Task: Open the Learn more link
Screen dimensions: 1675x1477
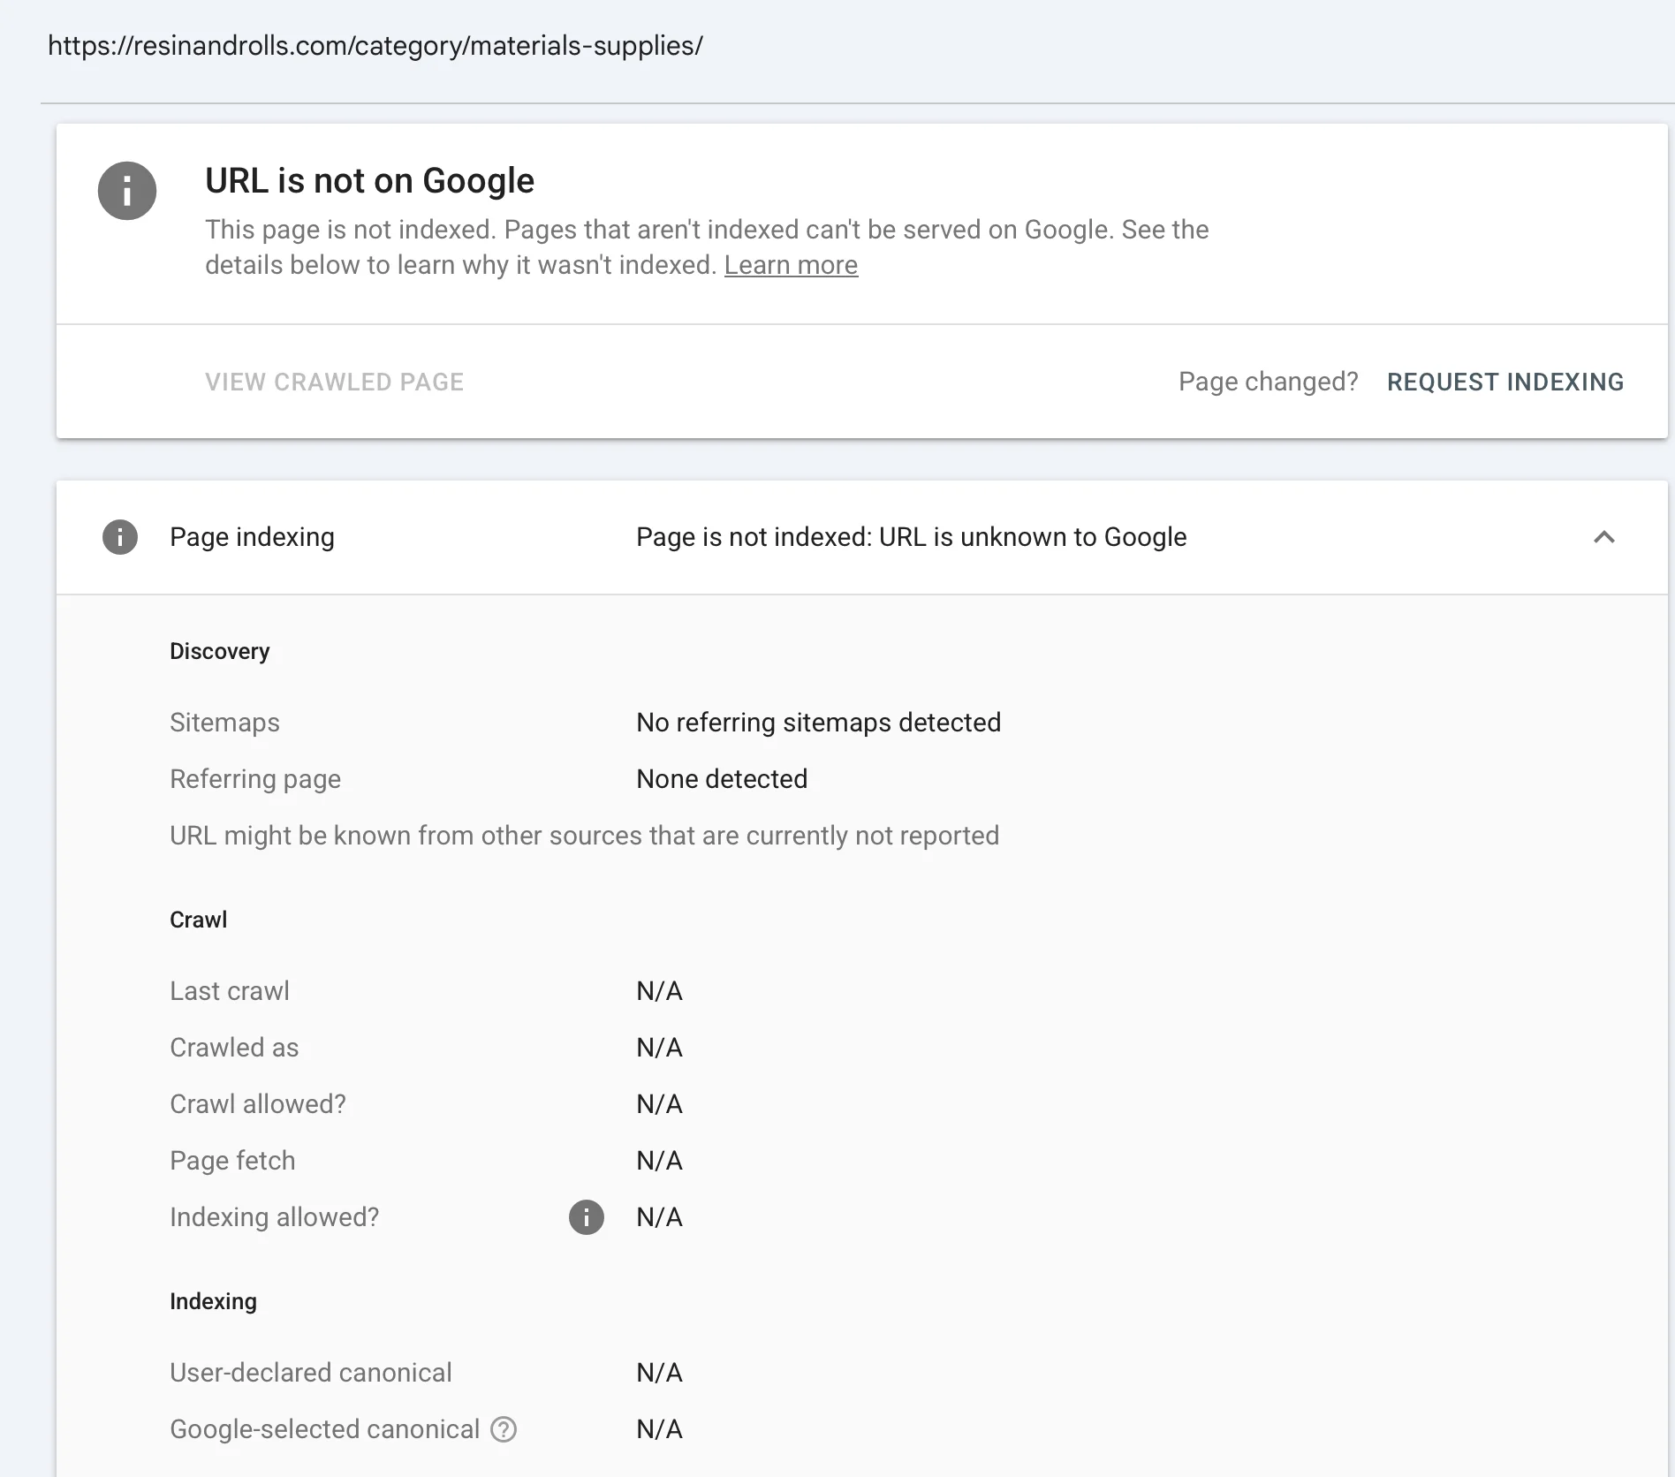Action: (791, 265)
